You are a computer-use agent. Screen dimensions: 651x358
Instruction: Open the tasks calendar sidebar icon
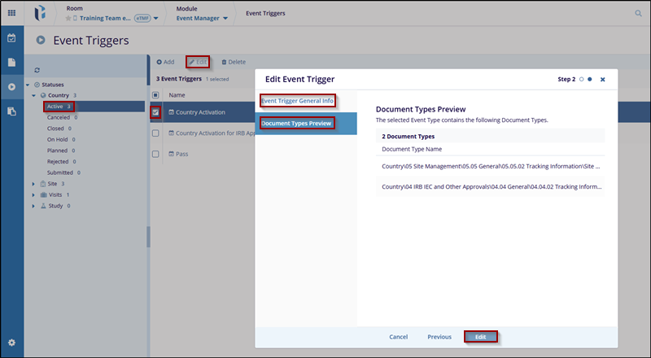11,38
